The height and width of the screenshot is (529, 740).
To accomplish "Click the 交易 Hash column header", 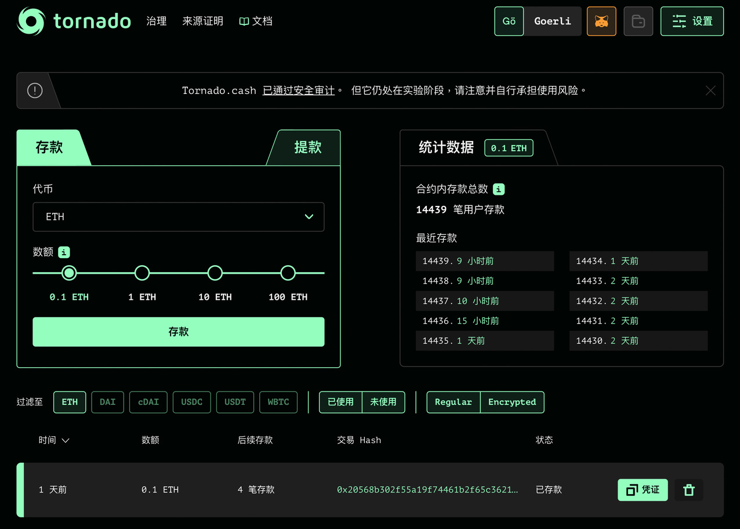I will coord(359,440).
